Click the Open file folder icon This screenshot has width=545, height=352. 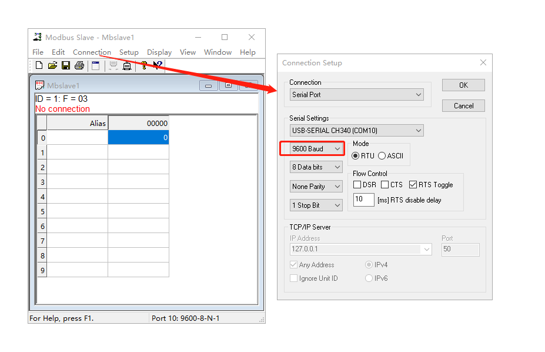52,65
